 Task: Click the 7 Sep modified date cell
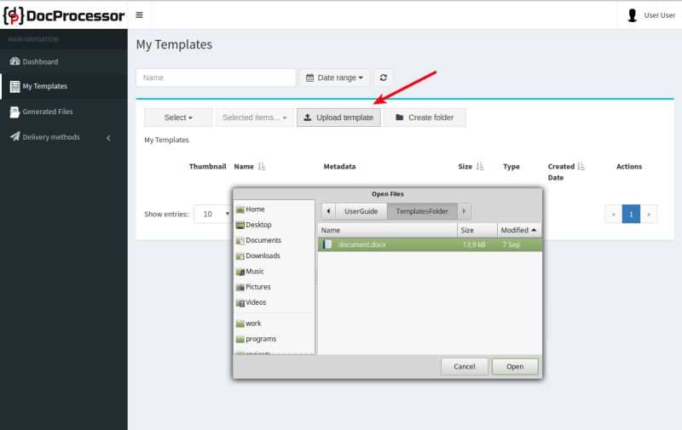(511, 244)
